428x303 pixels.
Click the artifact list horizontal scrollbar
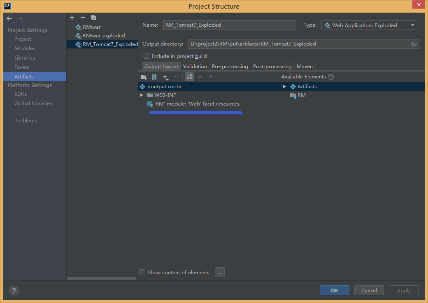(x=101, y=278)
